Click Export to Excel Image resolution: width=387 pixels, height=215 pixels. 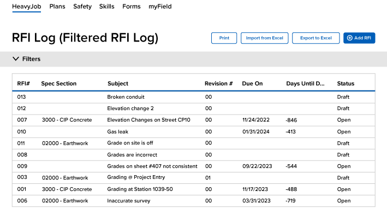click(316, 38)
